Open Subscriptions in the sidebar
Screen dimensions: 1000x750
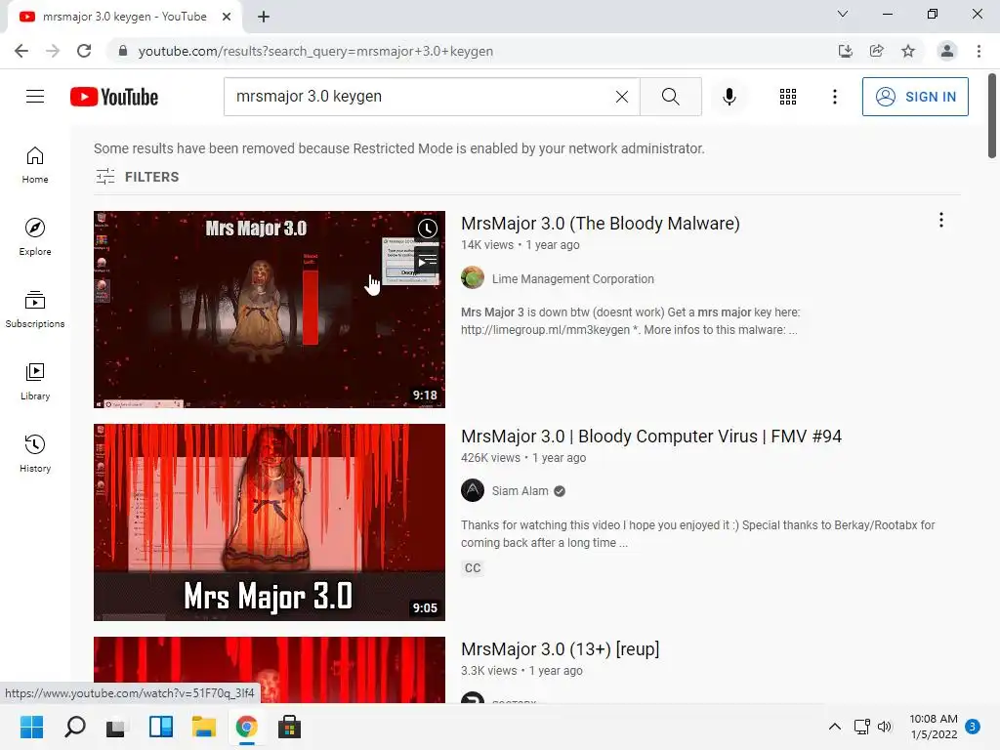pos(35,310)
